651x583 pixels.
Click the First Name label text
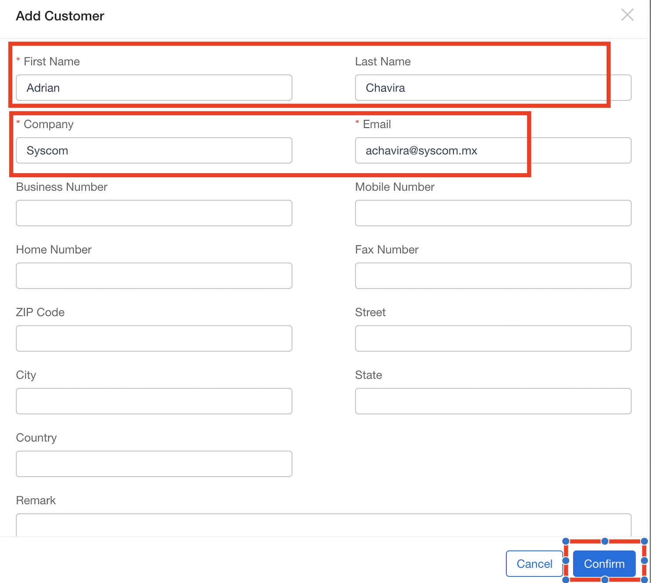coord(52,62)
